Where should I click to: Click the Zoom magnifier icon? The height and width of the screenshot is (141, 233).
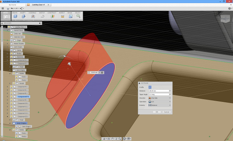point(120,139)
